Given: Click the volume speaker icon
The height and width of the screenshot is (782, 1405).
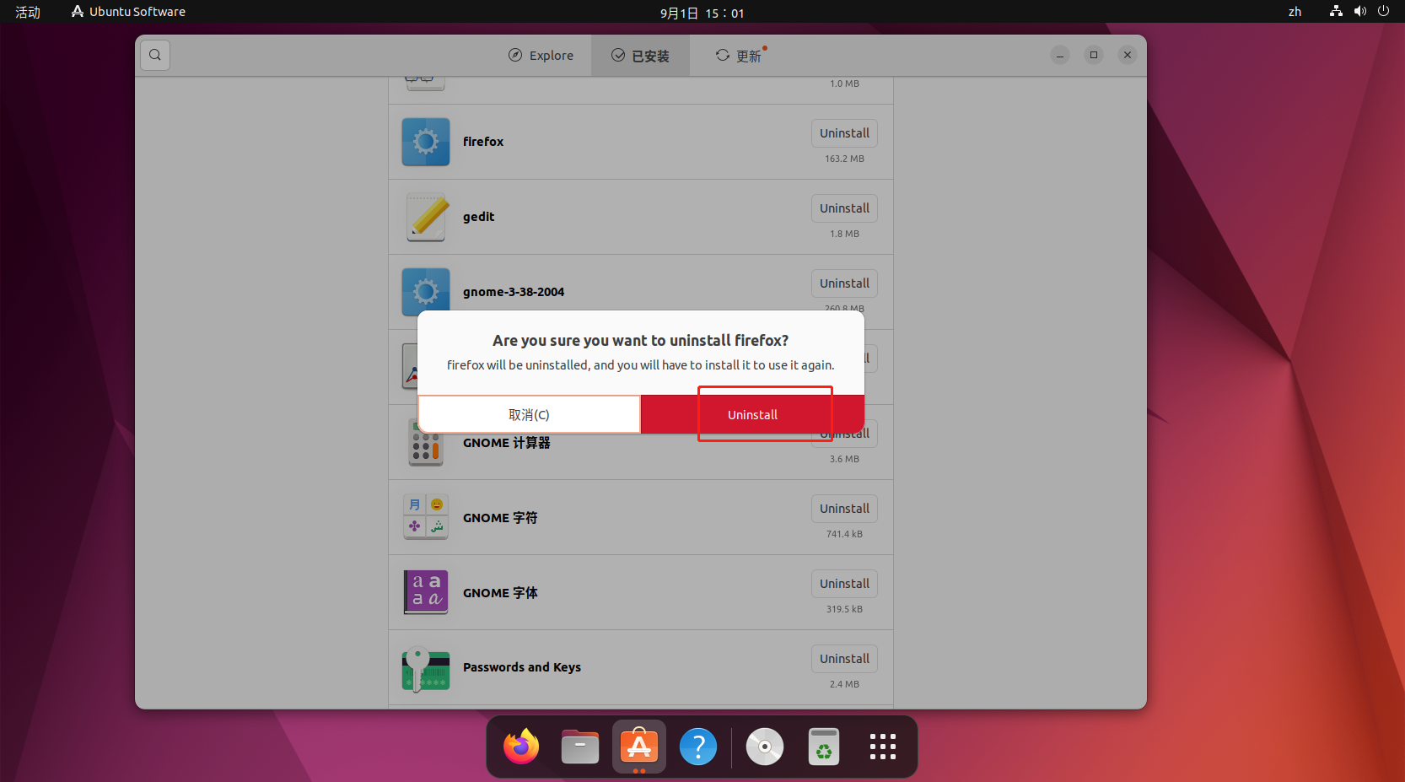Looking at the screenshot, I should click(x=1359, y=11).
